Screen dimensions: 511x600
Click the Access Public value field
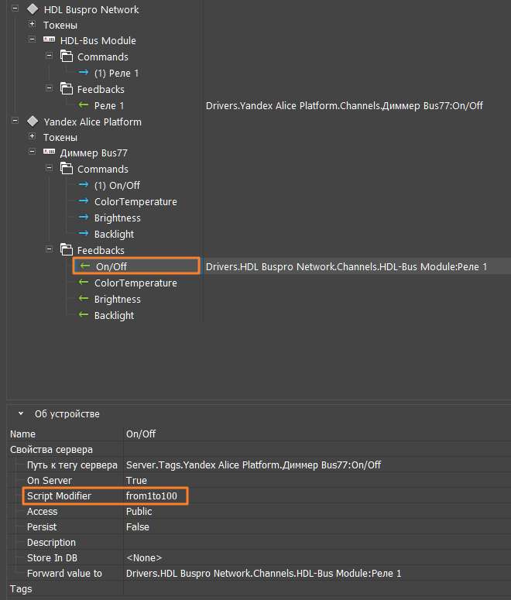[139, 511]
